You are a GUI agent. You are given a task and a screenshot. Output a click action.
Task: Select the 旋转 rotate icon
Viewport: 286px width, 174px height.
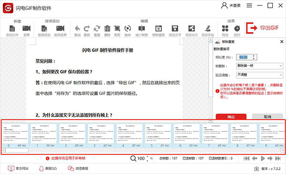(128, 29)
